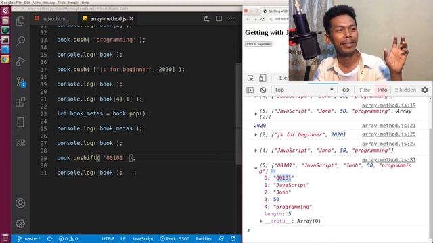Toggle the live expression eye icon
Screen dimensions: 433x243
pyautogui.click(x=346, y=90)
